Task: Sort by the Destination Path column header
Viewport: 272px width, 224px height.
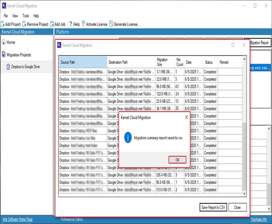Action: tap(131, 62)
